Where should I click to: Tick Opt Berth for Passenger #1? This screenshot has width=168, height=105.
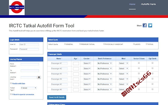[153, 63]
